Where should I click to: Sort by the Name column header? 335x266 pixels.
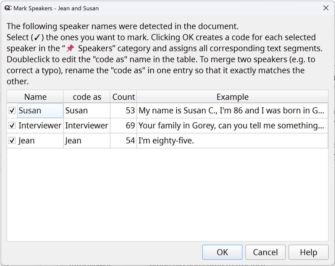coord(35,97)
